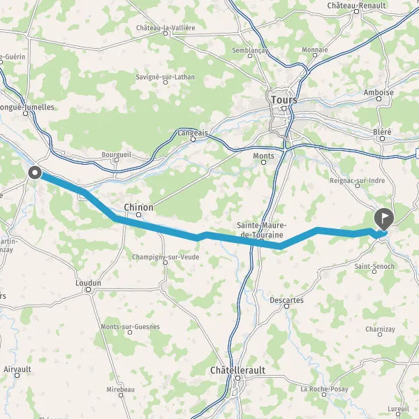Click the Langeais town marker

pyautogui.click(x=193, y=139)
